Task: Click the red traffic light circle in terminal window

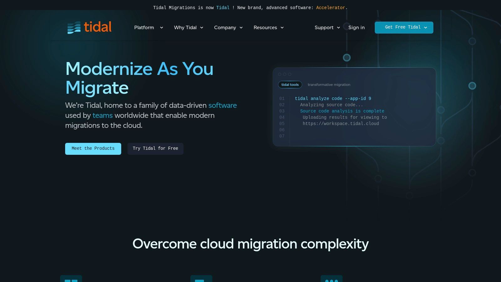Action: [x=280, y=74]
